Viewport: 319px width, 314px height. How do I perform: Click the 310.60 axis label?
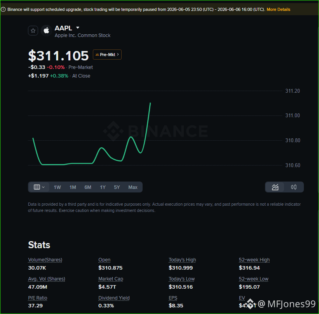point(293,166)
